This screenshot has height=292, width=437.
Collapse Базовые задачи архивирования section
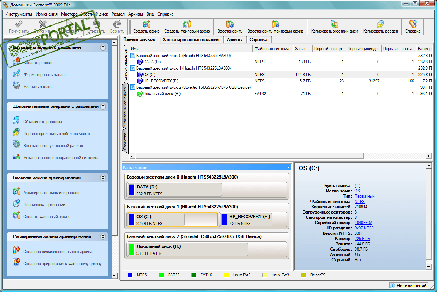click(103, 177)
